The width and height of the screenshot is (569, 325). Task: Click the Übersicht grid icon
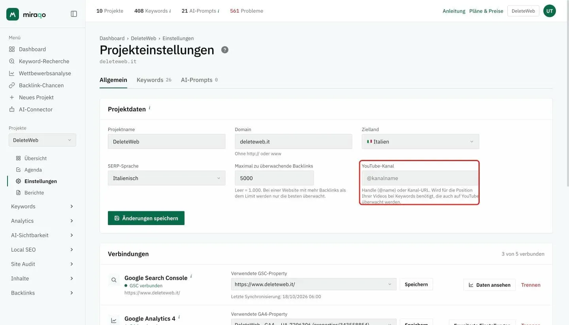(18, 158)
